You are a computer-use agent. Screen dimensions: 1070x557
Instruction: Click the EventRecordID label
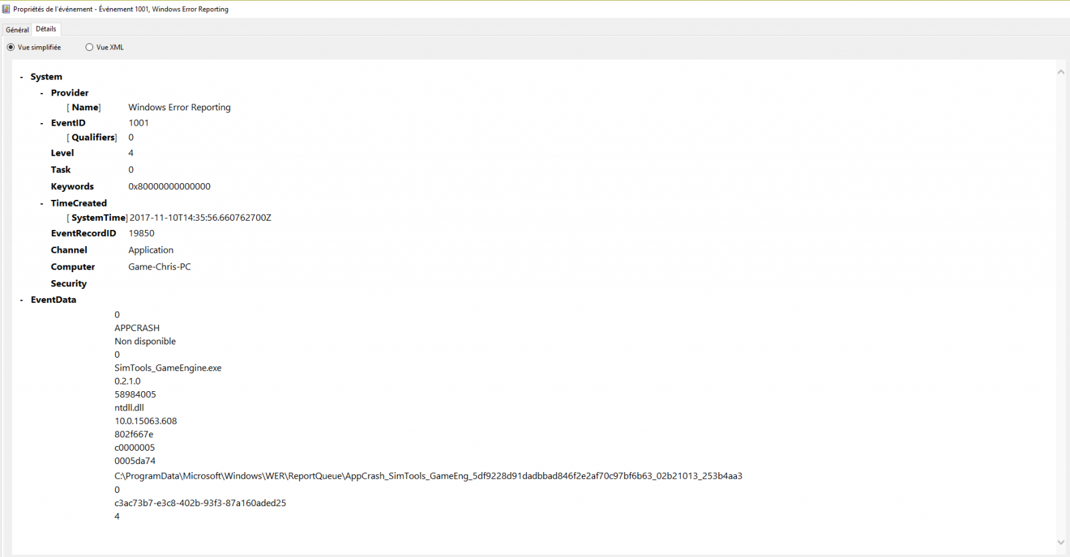pyautogui.click(x=84, y=233)
